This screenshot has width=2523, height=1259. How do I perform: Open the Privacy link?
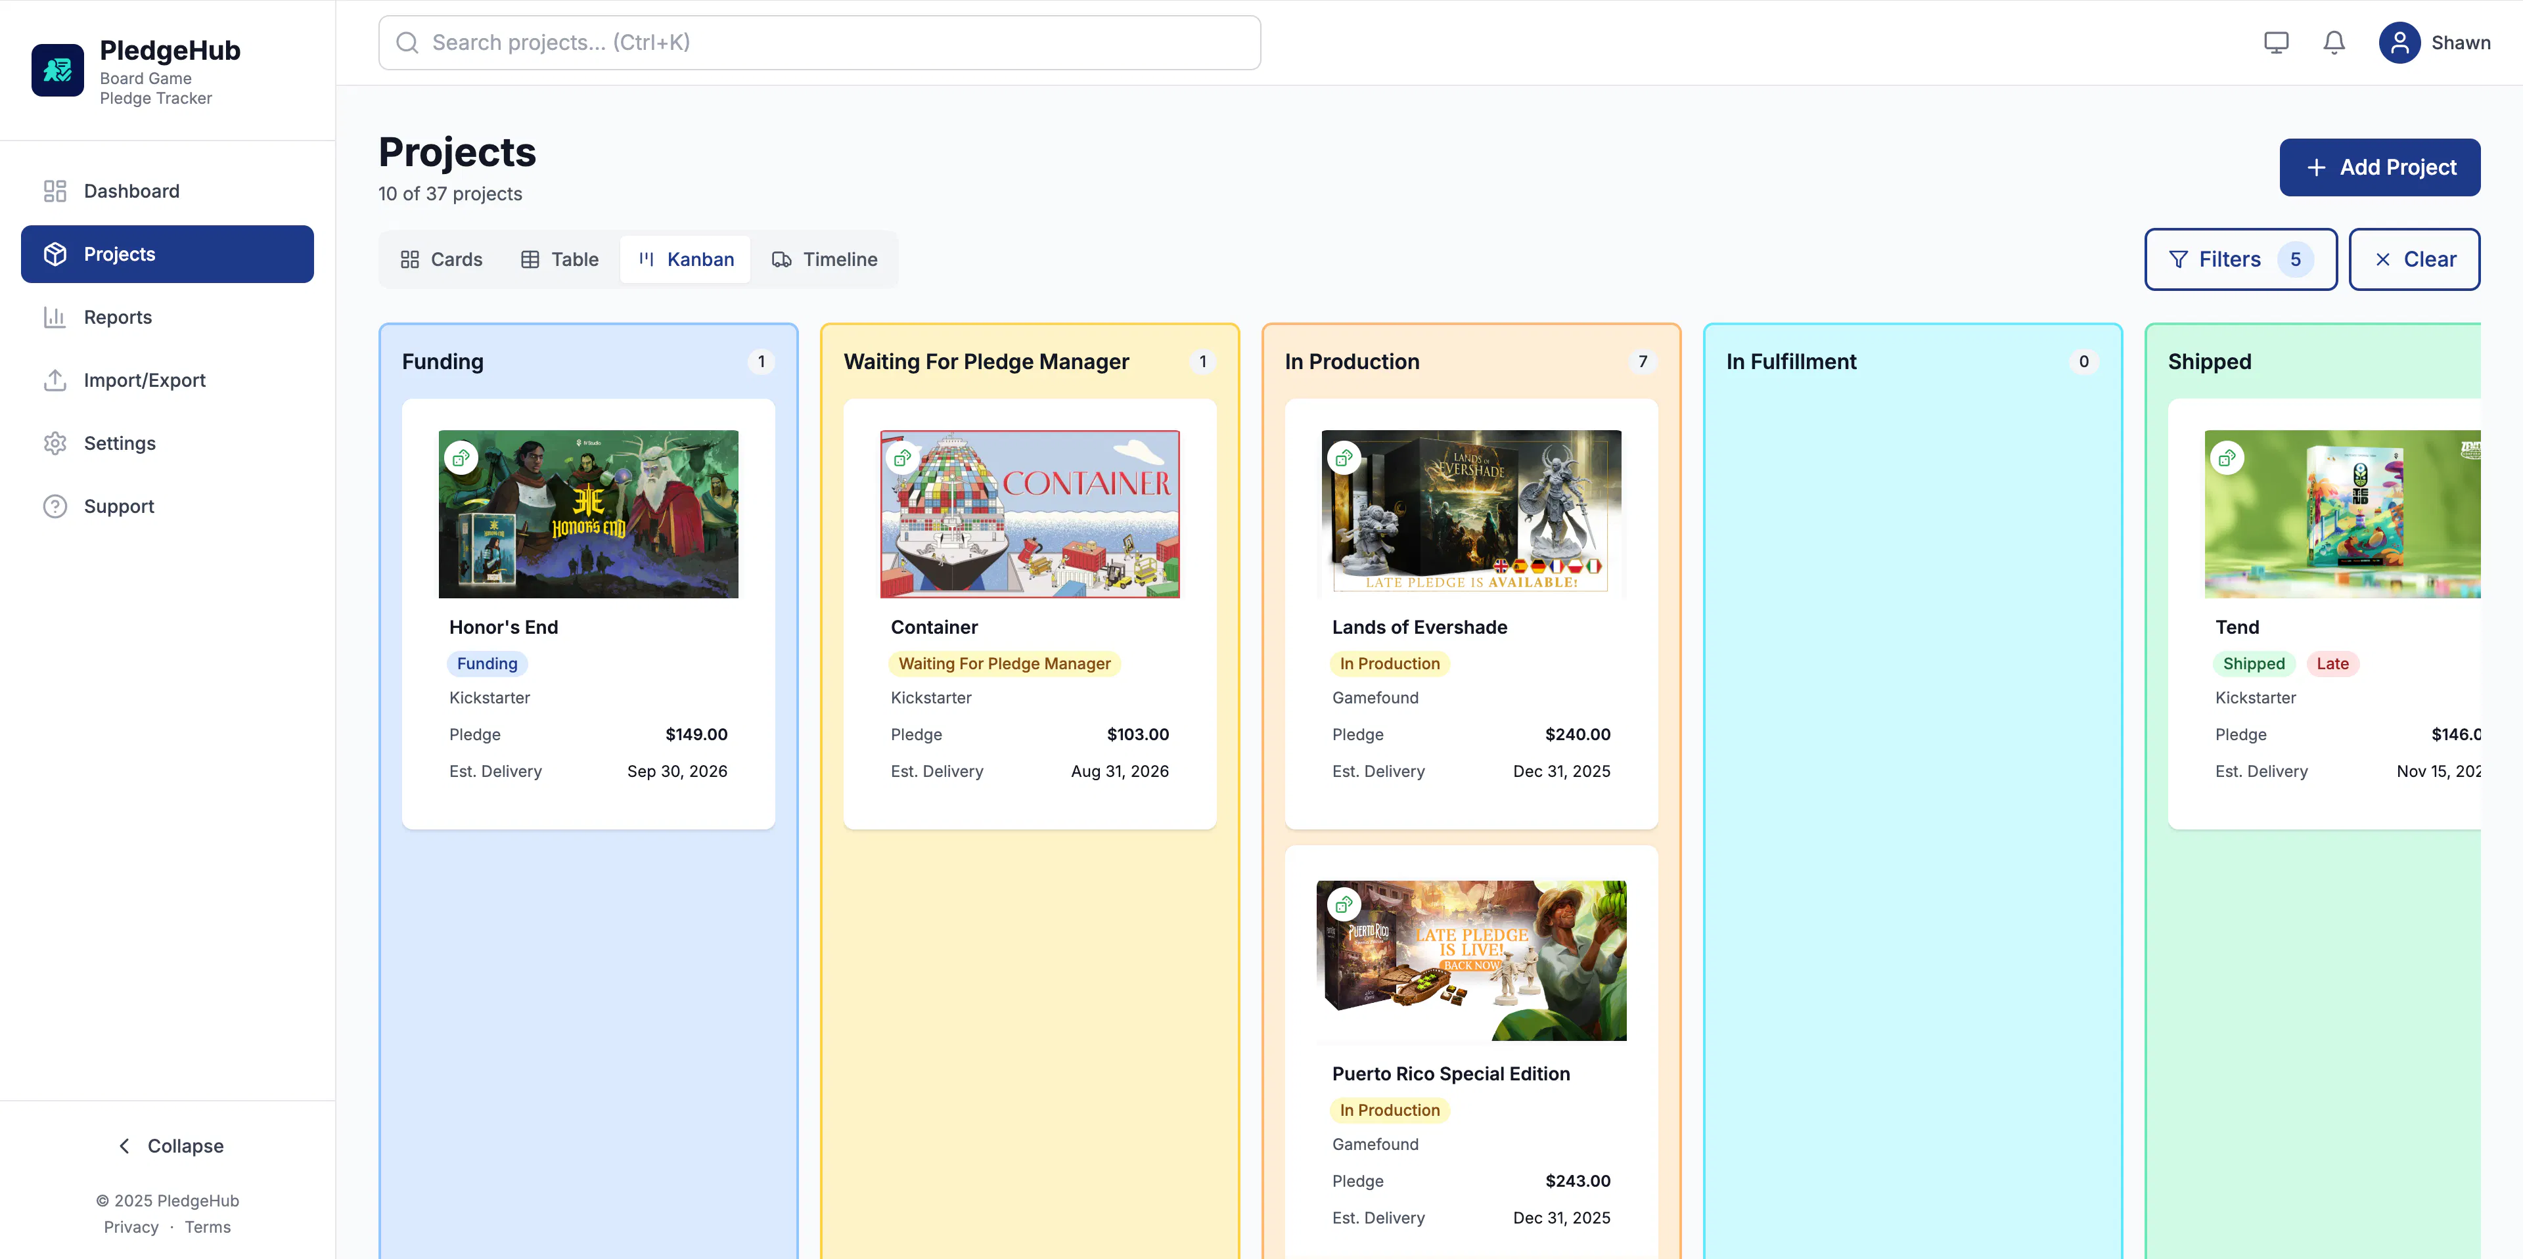pos(131,1227)
